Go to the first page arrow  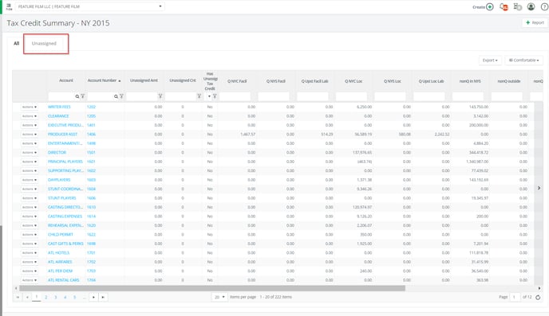[18, 297]
